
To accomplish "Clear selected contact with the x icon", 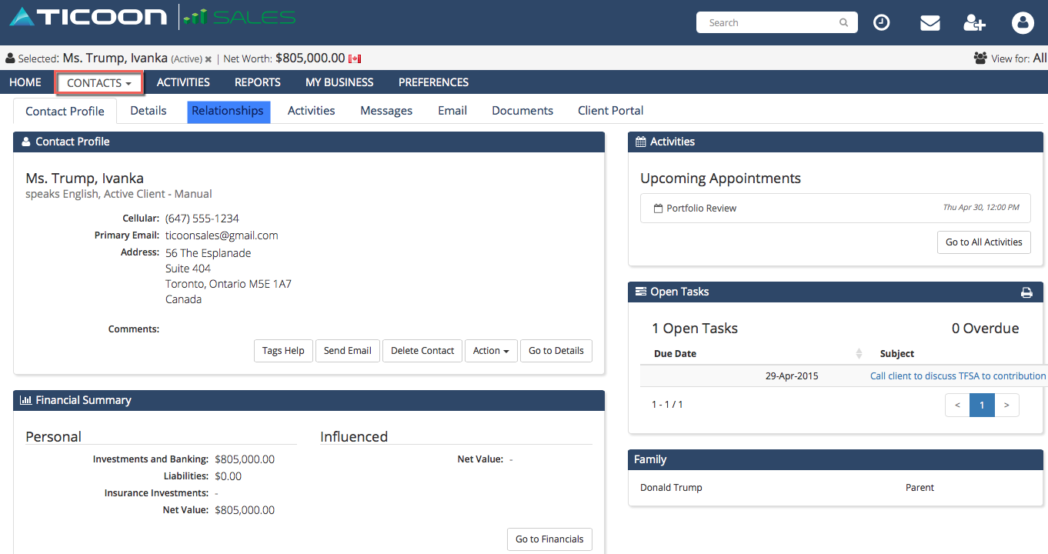I will coord(209,59).
